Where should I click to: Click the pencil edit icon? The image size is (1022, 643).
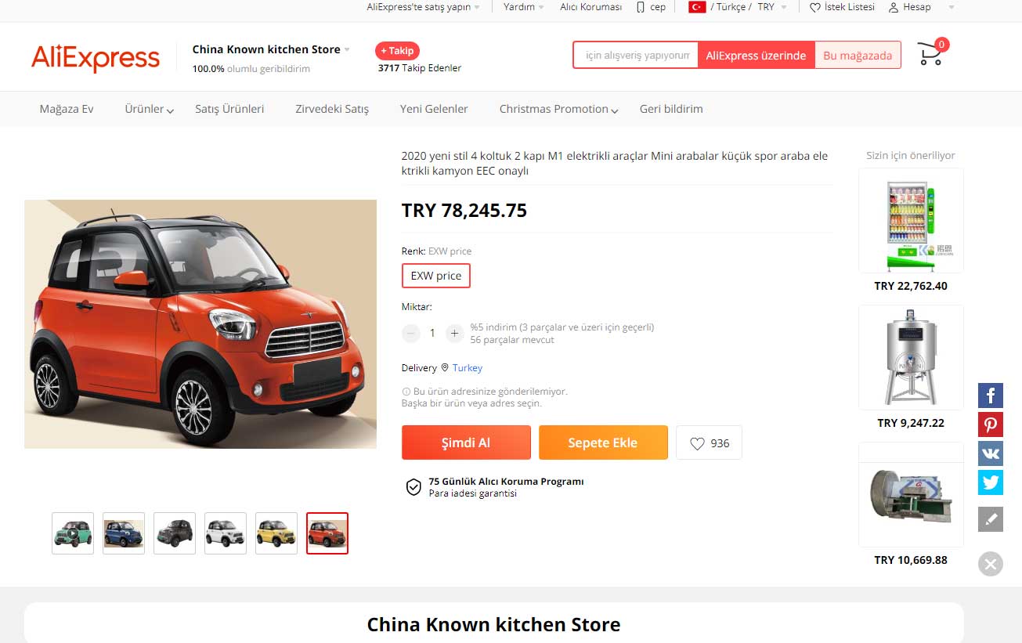tap(991, 519)
